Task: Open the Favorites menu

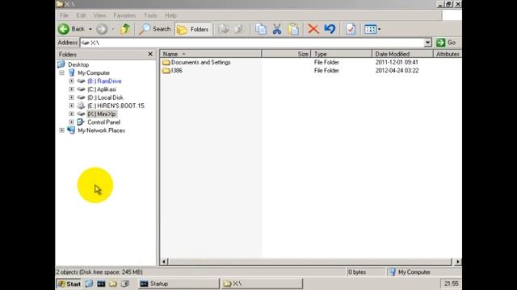Action: click(x=124, y=15)
